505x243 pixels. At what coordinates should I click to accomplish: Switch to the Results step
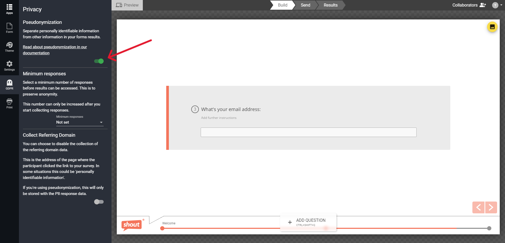point(331,5)
